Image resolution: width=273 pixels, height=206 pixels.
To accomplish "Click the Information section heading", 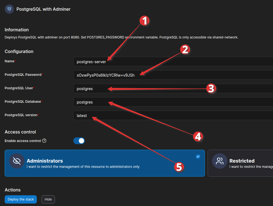I will click(x=16, y=30).
